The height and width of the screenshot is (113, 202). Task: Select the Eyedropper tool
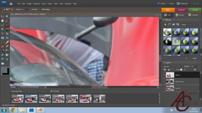(7, 21)
